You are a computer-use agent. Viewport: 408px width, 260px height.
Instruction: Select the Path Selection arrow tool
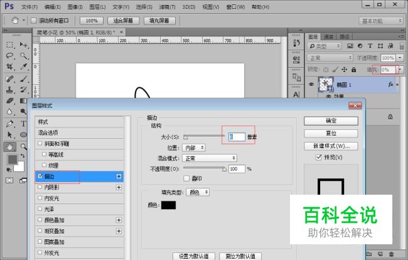[x=10, y=134]
